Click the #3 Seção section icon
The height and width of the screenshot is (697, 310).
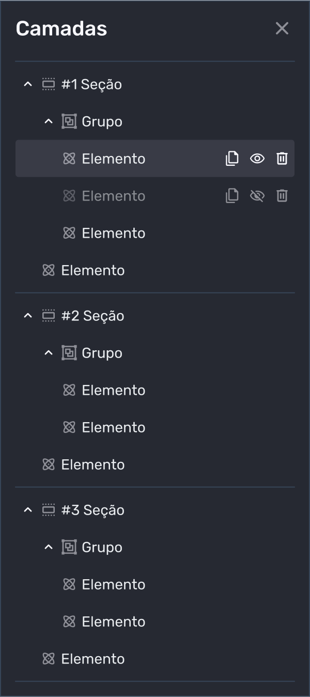point(49,510)
